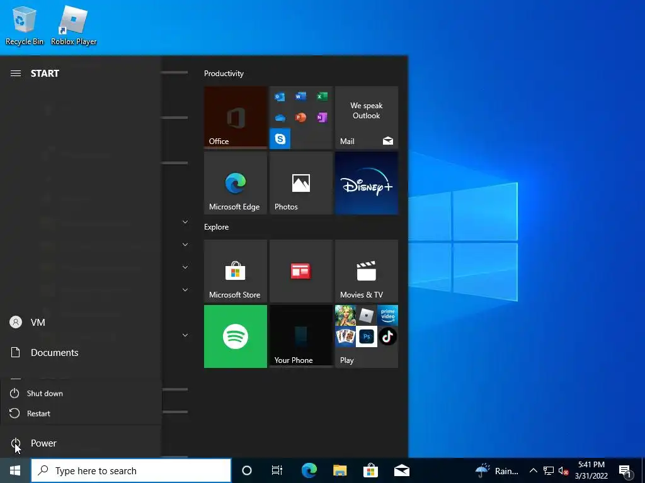Choose Shut down from the power menu
The width and height of the screenshot is (645, 483).
tap(81, 394)
